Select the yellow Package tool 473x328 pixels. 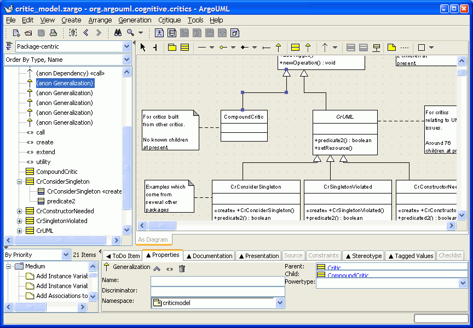click(172, 48)
